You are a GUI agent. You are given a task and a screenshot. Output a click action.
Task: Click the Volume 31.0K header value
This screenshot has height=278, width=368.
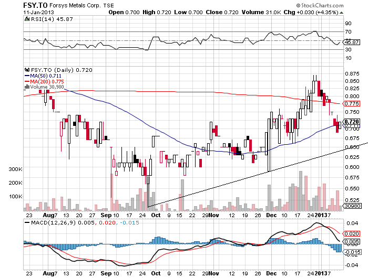(261, 12)
